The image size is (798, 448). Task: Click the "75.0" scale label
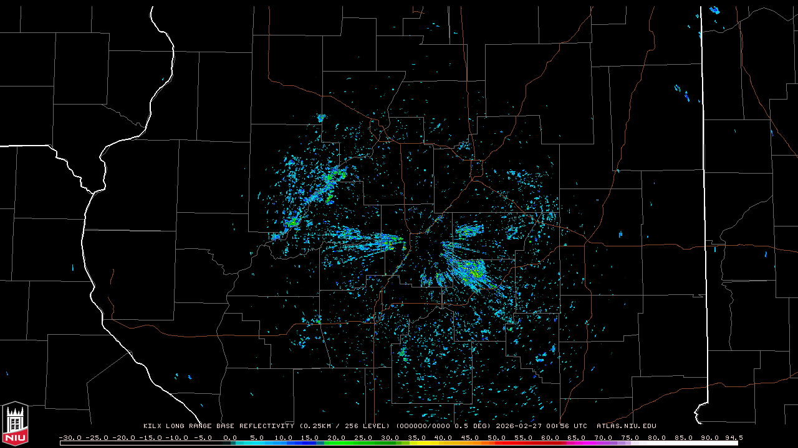[x=631, y=437]
